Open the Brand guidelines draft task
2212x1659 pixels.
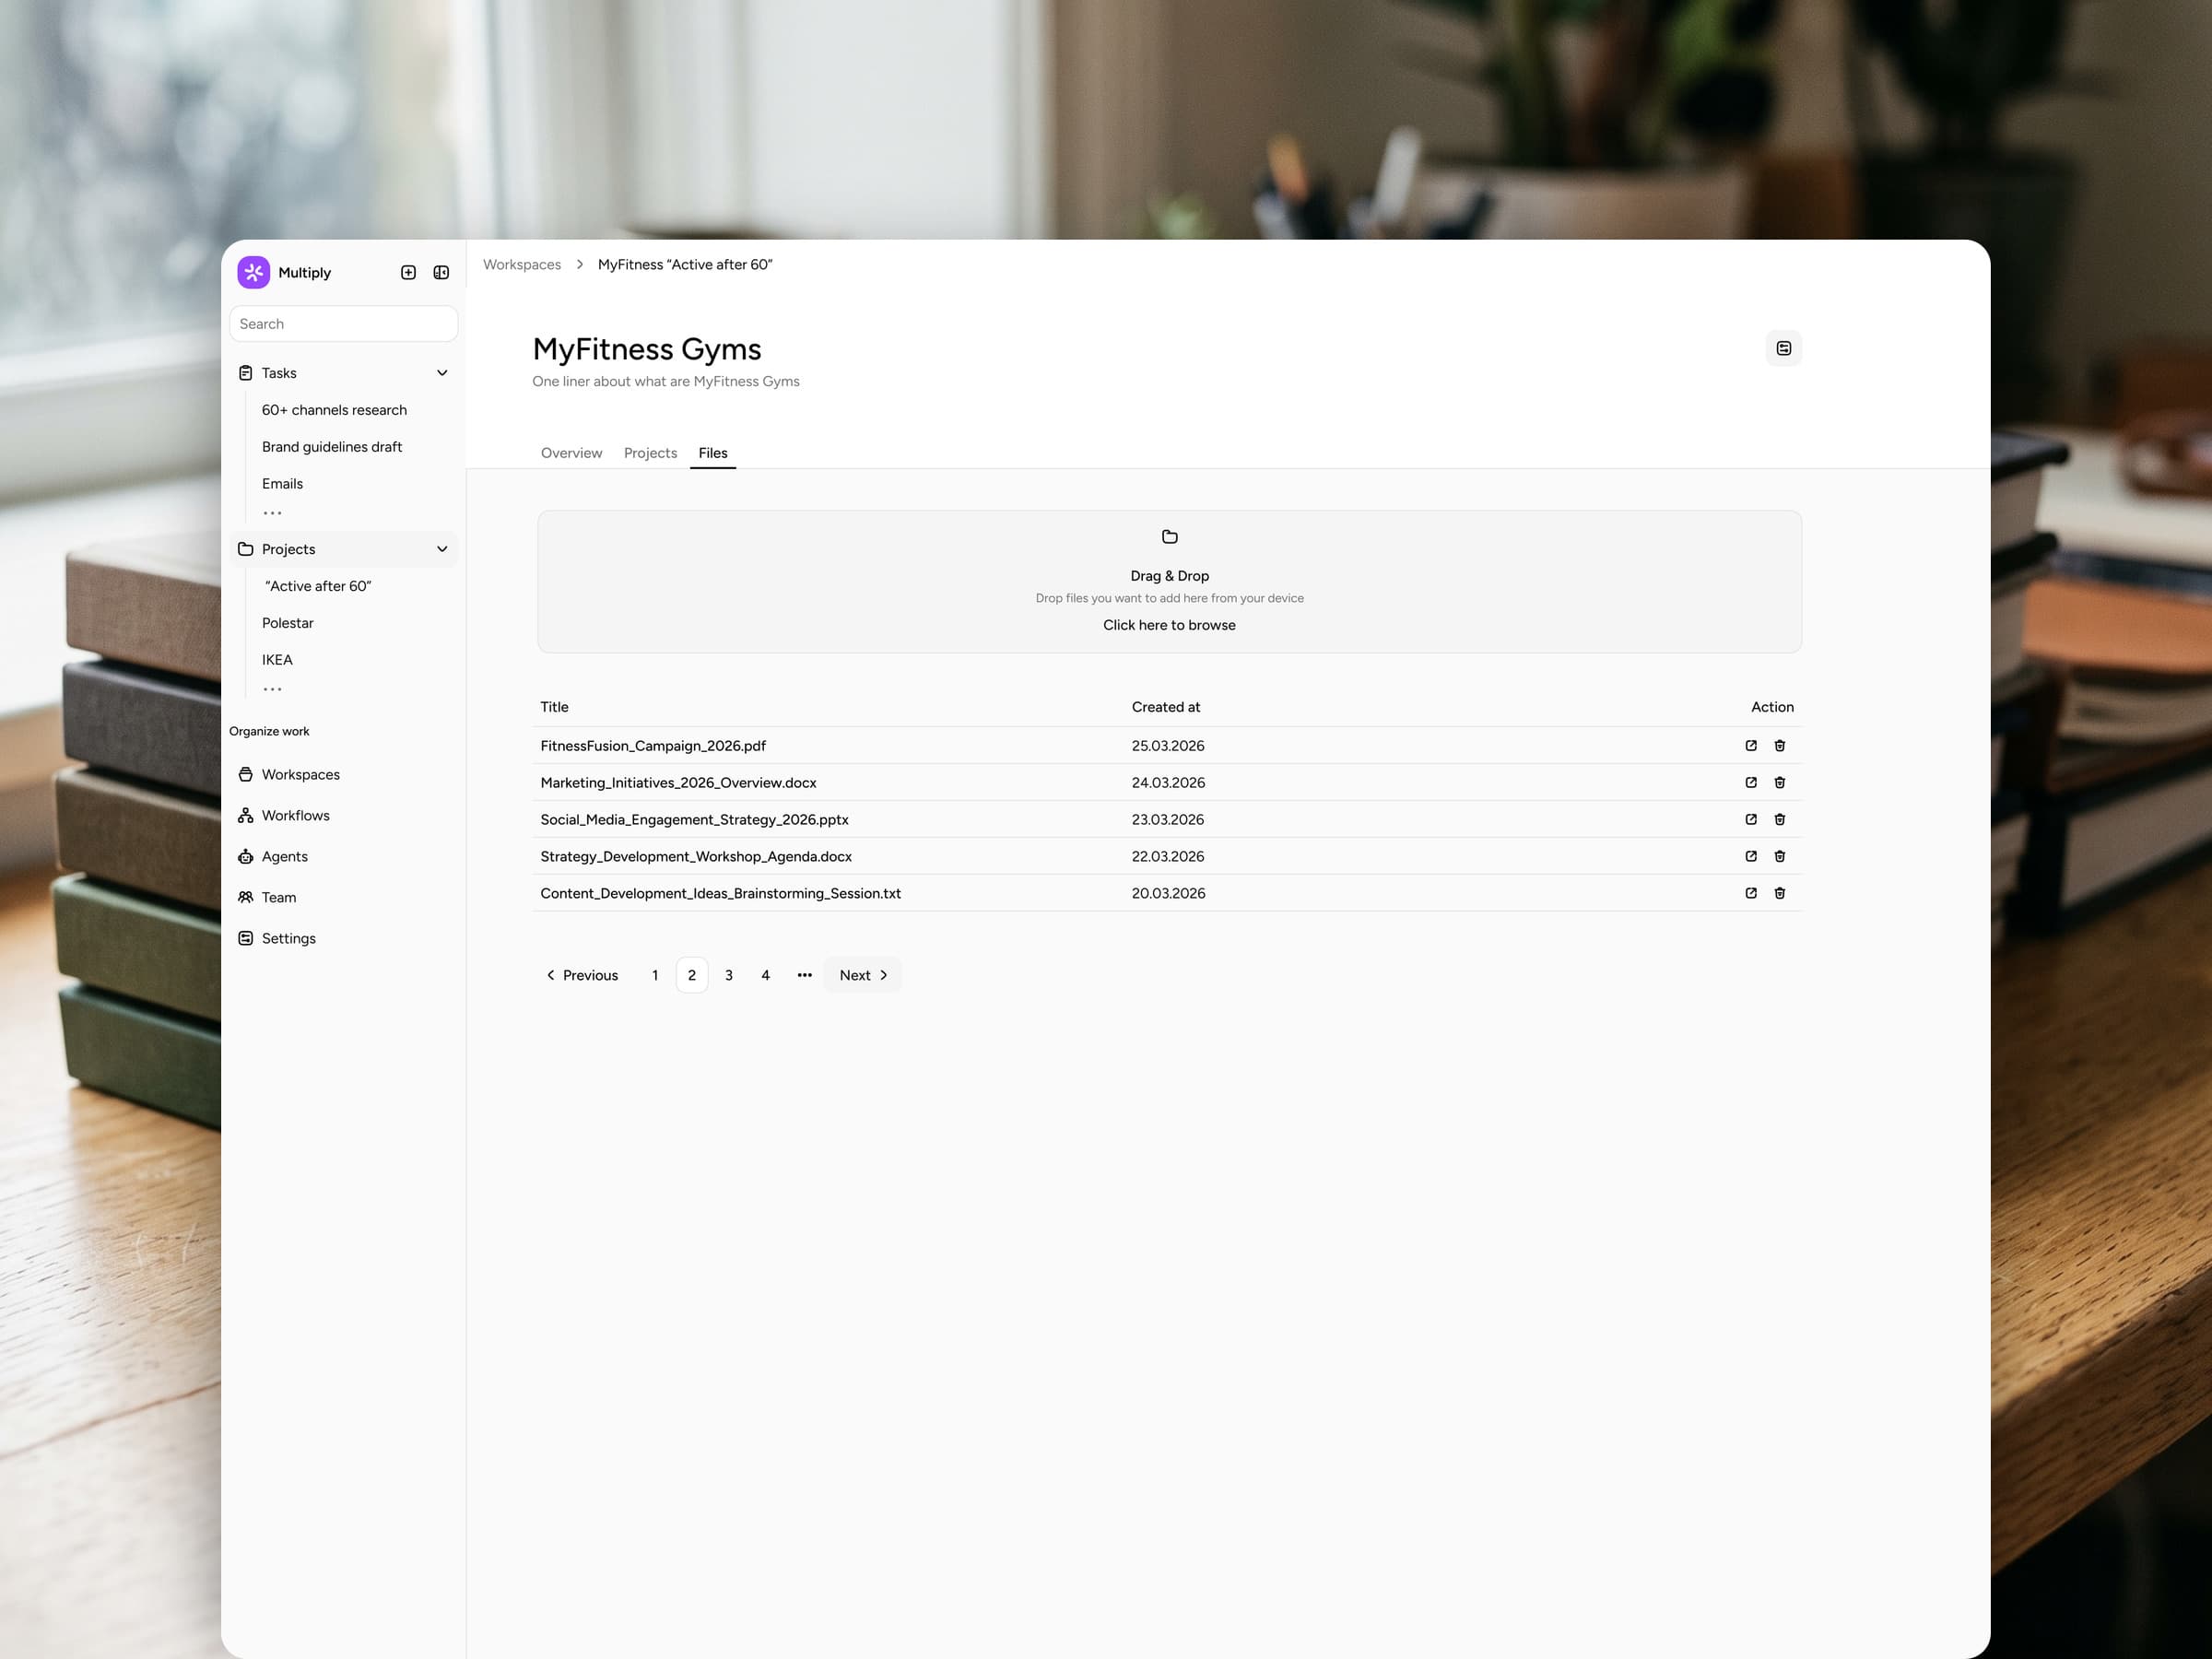pyautogui.click(x=332, y=447)
